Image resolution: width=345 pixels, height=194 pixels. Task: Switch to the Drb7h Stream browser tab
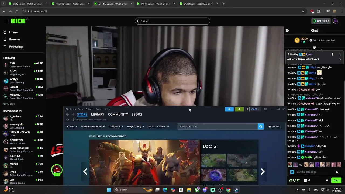click(156, 4)
